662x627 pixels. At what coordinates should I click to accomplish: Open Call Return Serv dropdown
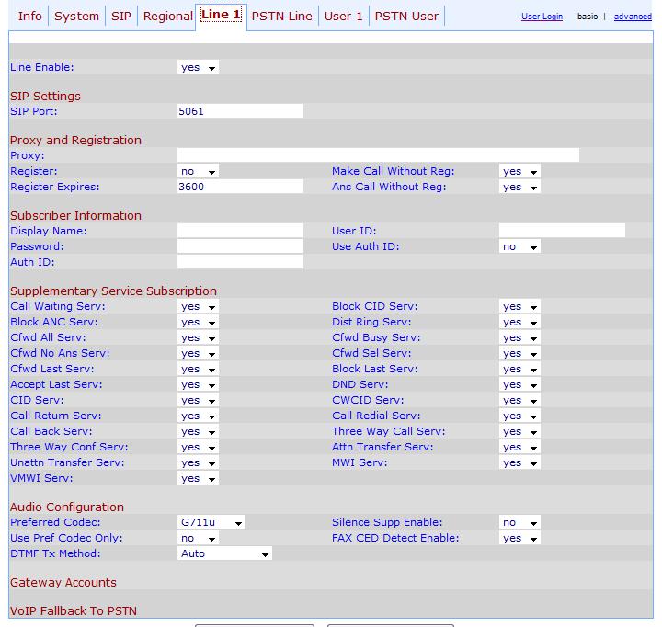click(x=198, y=416)
